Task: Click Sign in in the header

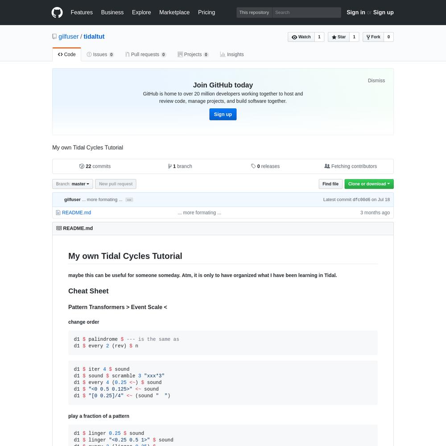Action: point(356,12)
